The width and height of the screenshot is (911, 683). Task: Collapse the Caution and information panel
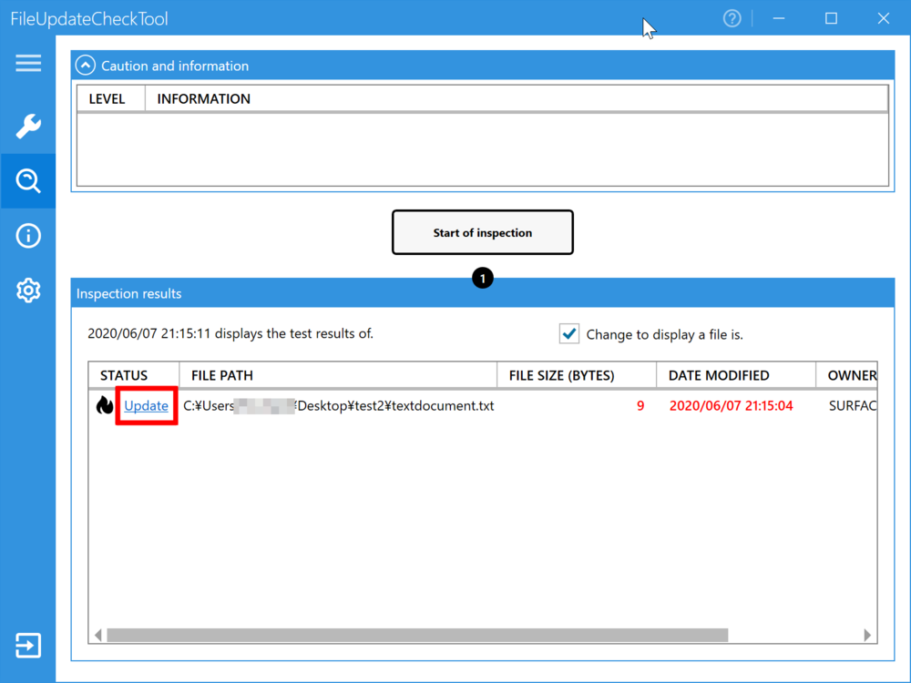point(86,66)
